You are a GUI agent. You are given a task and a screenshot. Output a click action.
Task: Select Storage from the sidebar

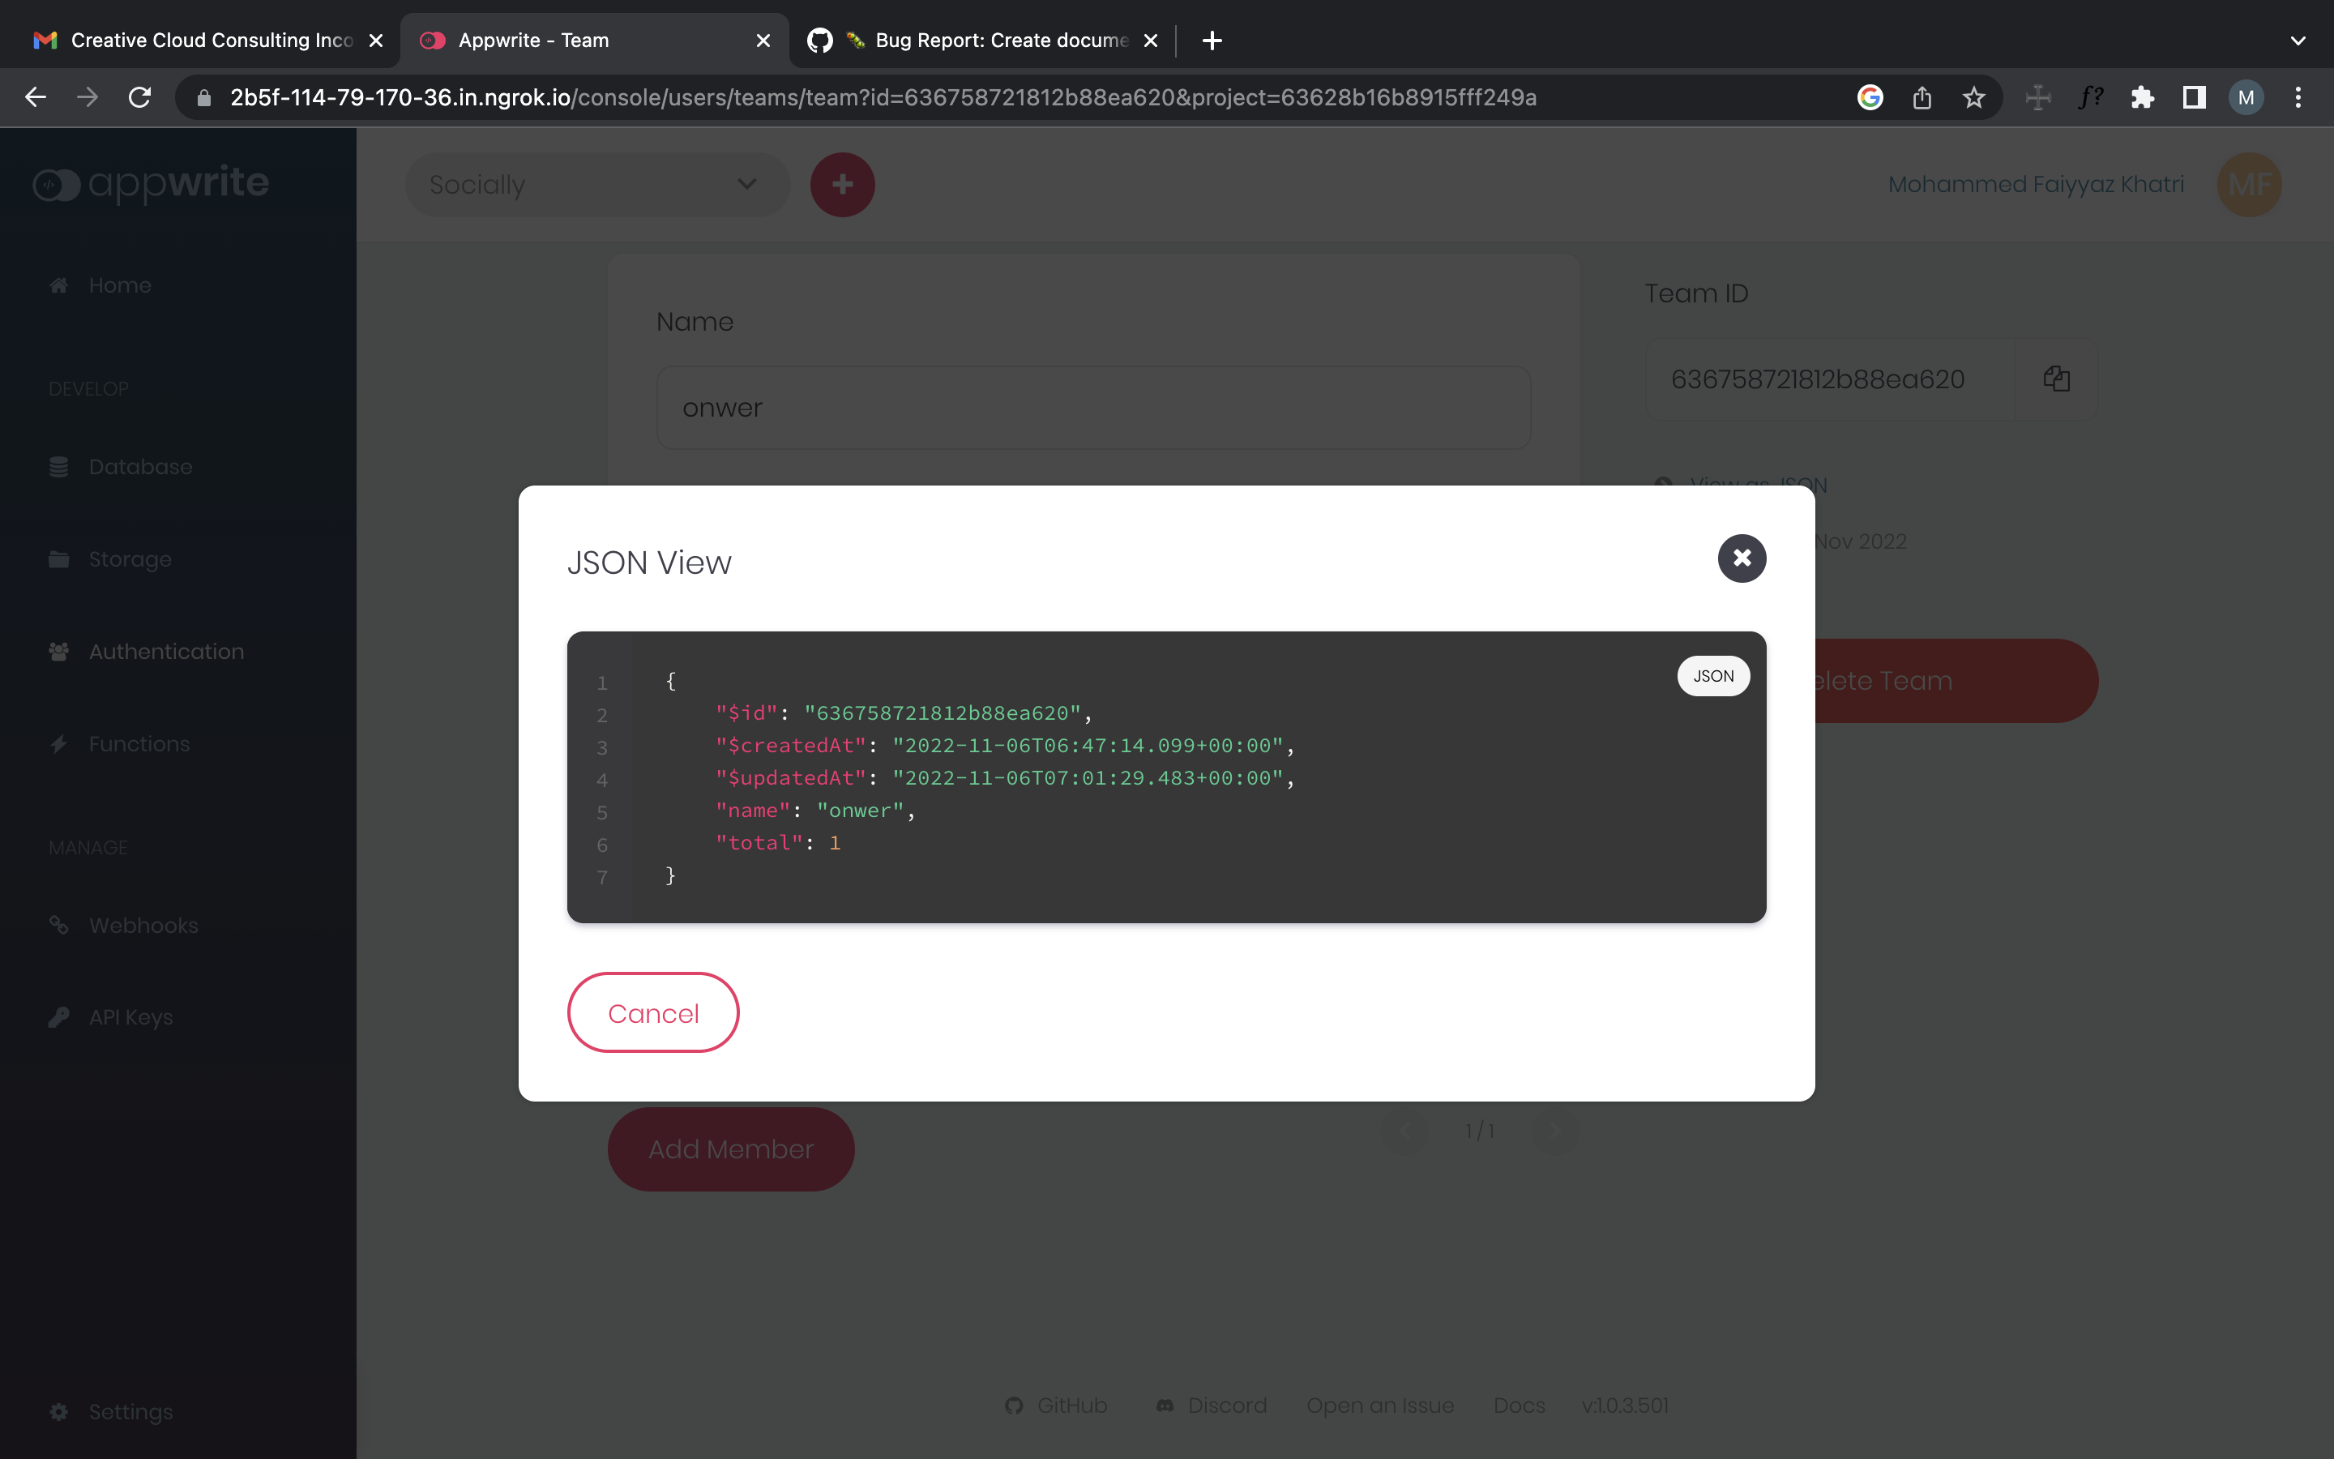(130, 558)
